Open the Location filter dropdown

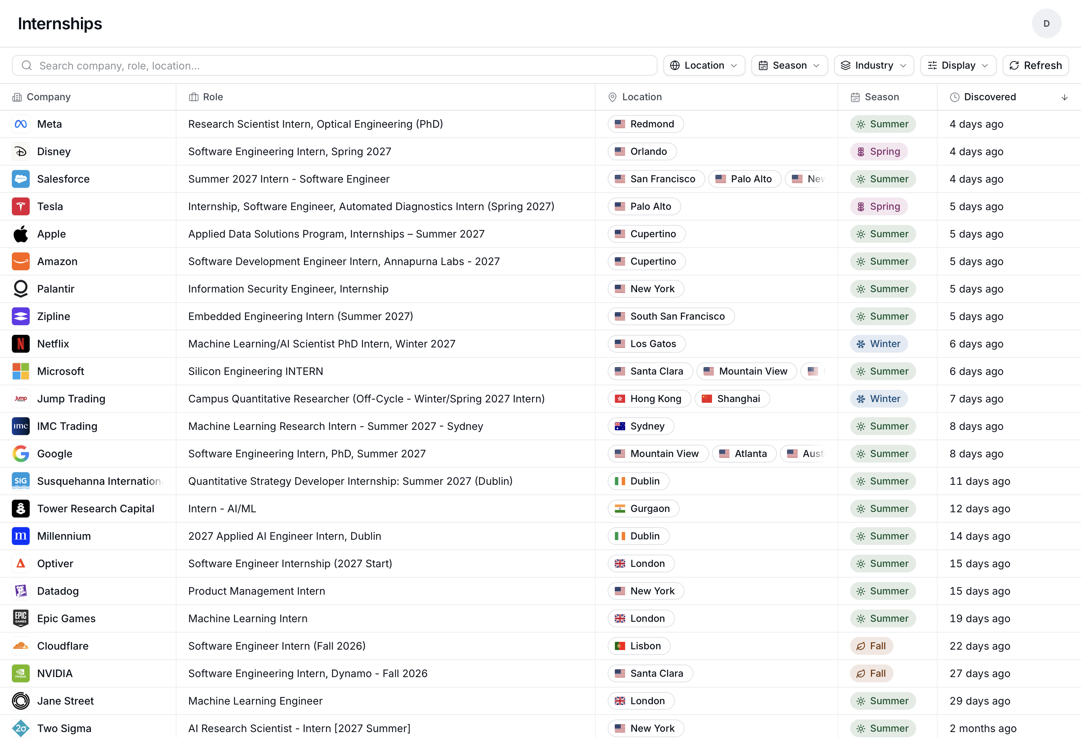[704, 66]
